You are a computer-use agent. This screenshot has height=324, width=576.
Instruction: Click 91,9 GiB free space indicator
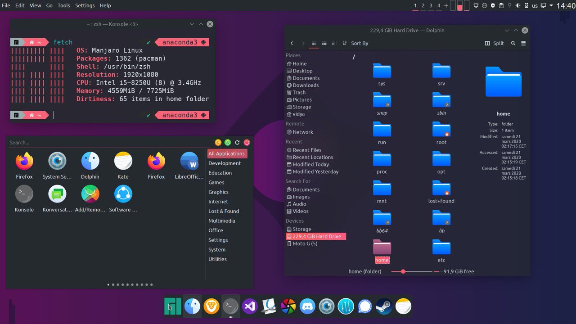click(x=459, y=271)
